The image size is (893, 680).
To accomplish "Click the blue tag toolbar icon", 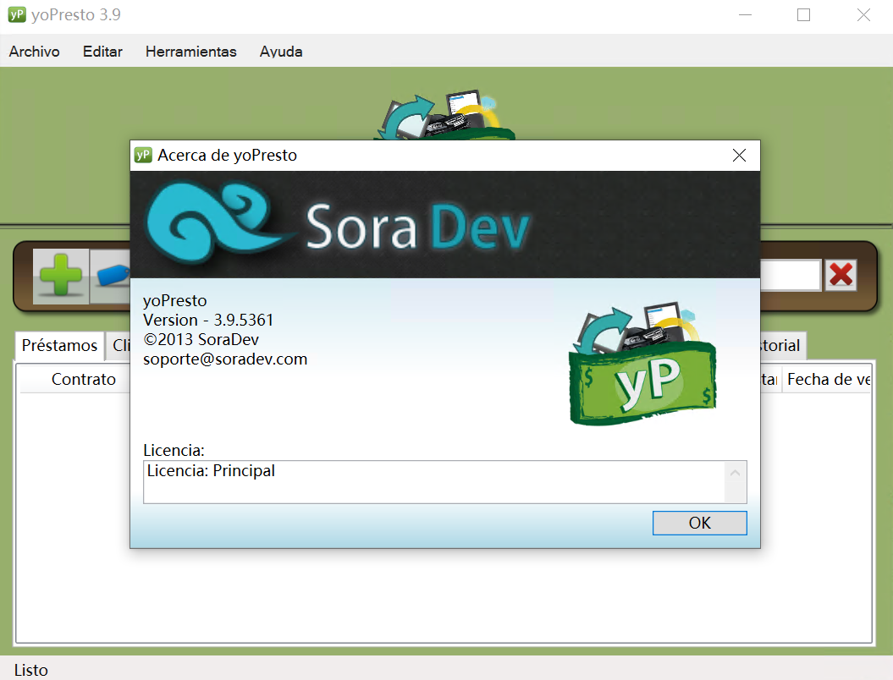I will click(111, 276).
